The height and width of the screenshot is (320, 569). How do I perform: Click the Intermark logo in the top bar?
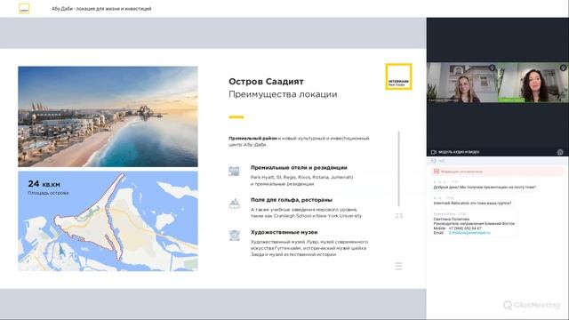coord(24,8)
